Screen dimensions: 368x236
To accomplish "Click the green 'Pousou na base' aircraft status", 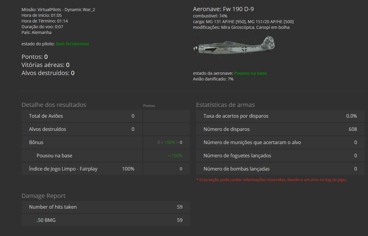I will 250,73.
